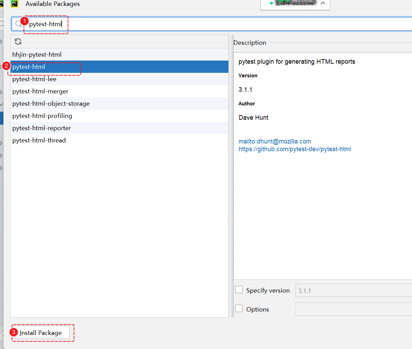The image size is (412, 349).
Task: Select pytest-html-lee in the list
Action: pyautogui.click(x=119, y=79)
